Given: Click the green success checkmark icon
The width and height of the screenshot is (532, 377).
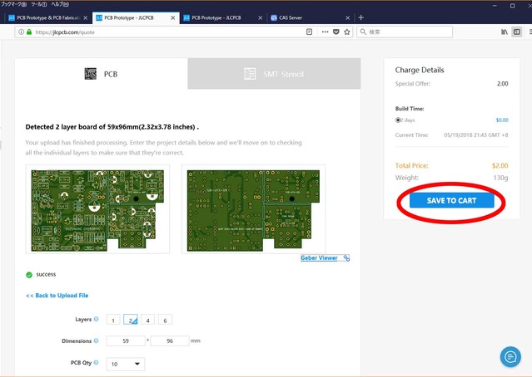Looking at the screenshot, I should coord(29,275).
